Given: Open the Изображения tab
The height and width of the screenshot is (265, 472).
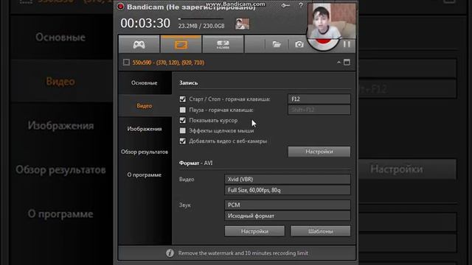Looking at the screenshot, I should (x=145, y=129).
